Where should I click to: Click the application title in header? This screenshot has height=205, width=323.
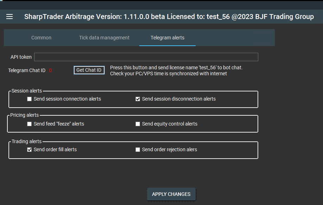[x=169, y=17]
